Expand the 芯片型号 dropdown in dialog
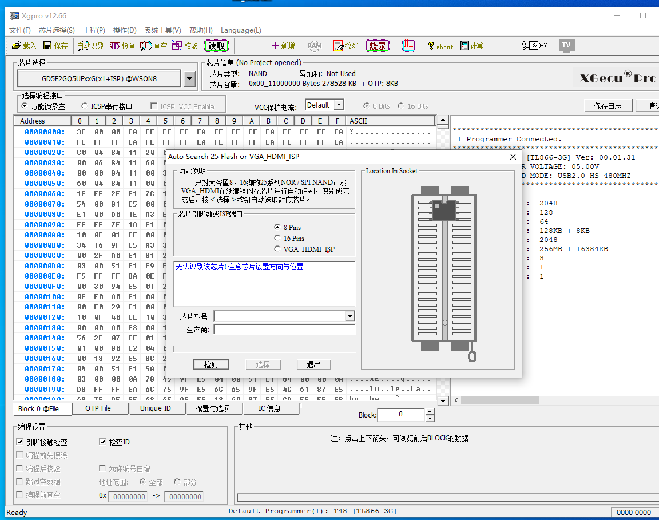 350,317
